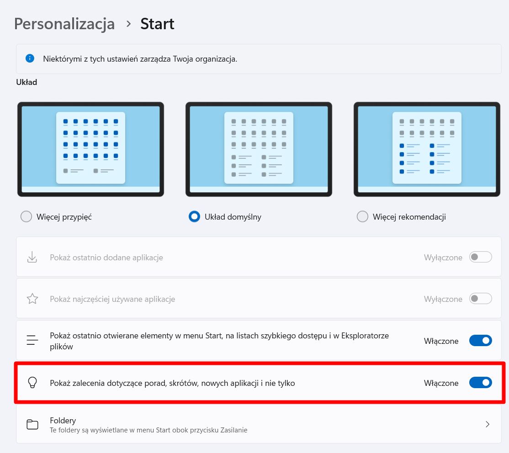Click the 'Więcej przypięć' layout thumbnail preview
Image resolution: width=509 pixels, height=453 pixels.
point(90,149)
